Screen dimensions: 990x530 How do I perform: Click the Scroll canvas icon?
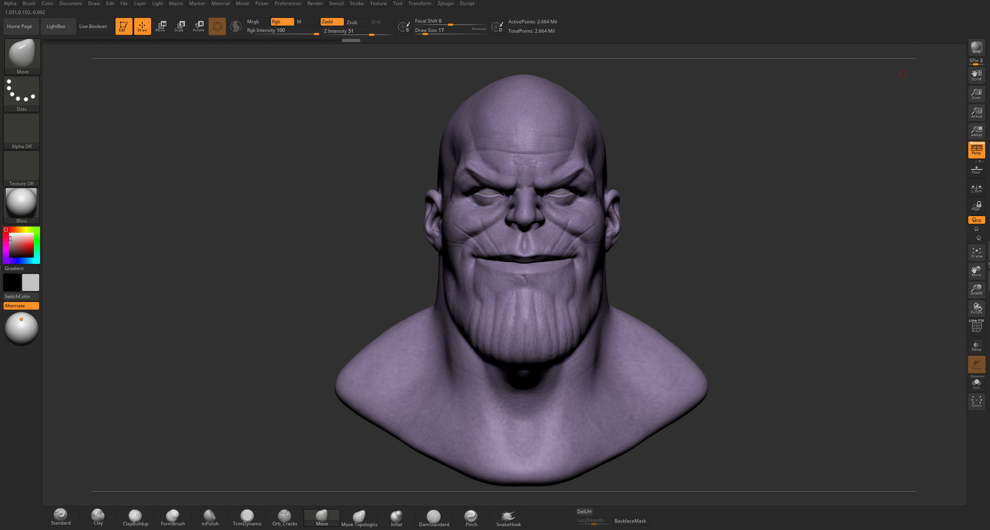coord(976,75)
